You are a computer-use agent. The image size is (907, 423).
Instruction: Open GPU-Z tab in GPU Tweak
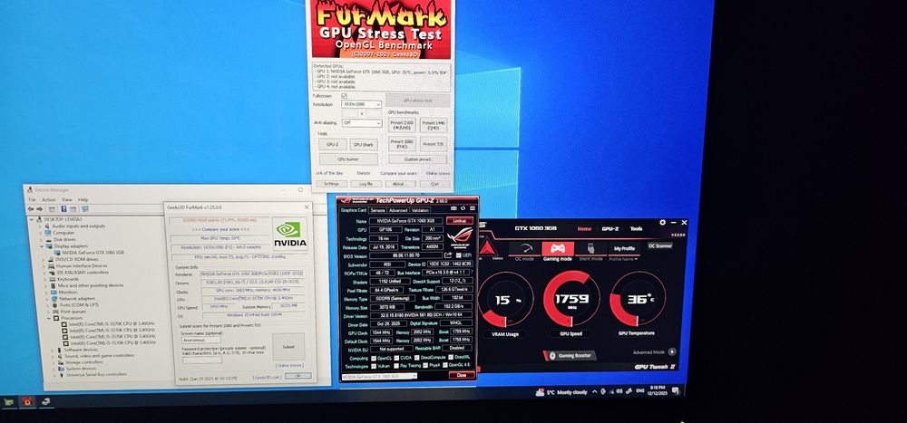click(x=610, y=229)
